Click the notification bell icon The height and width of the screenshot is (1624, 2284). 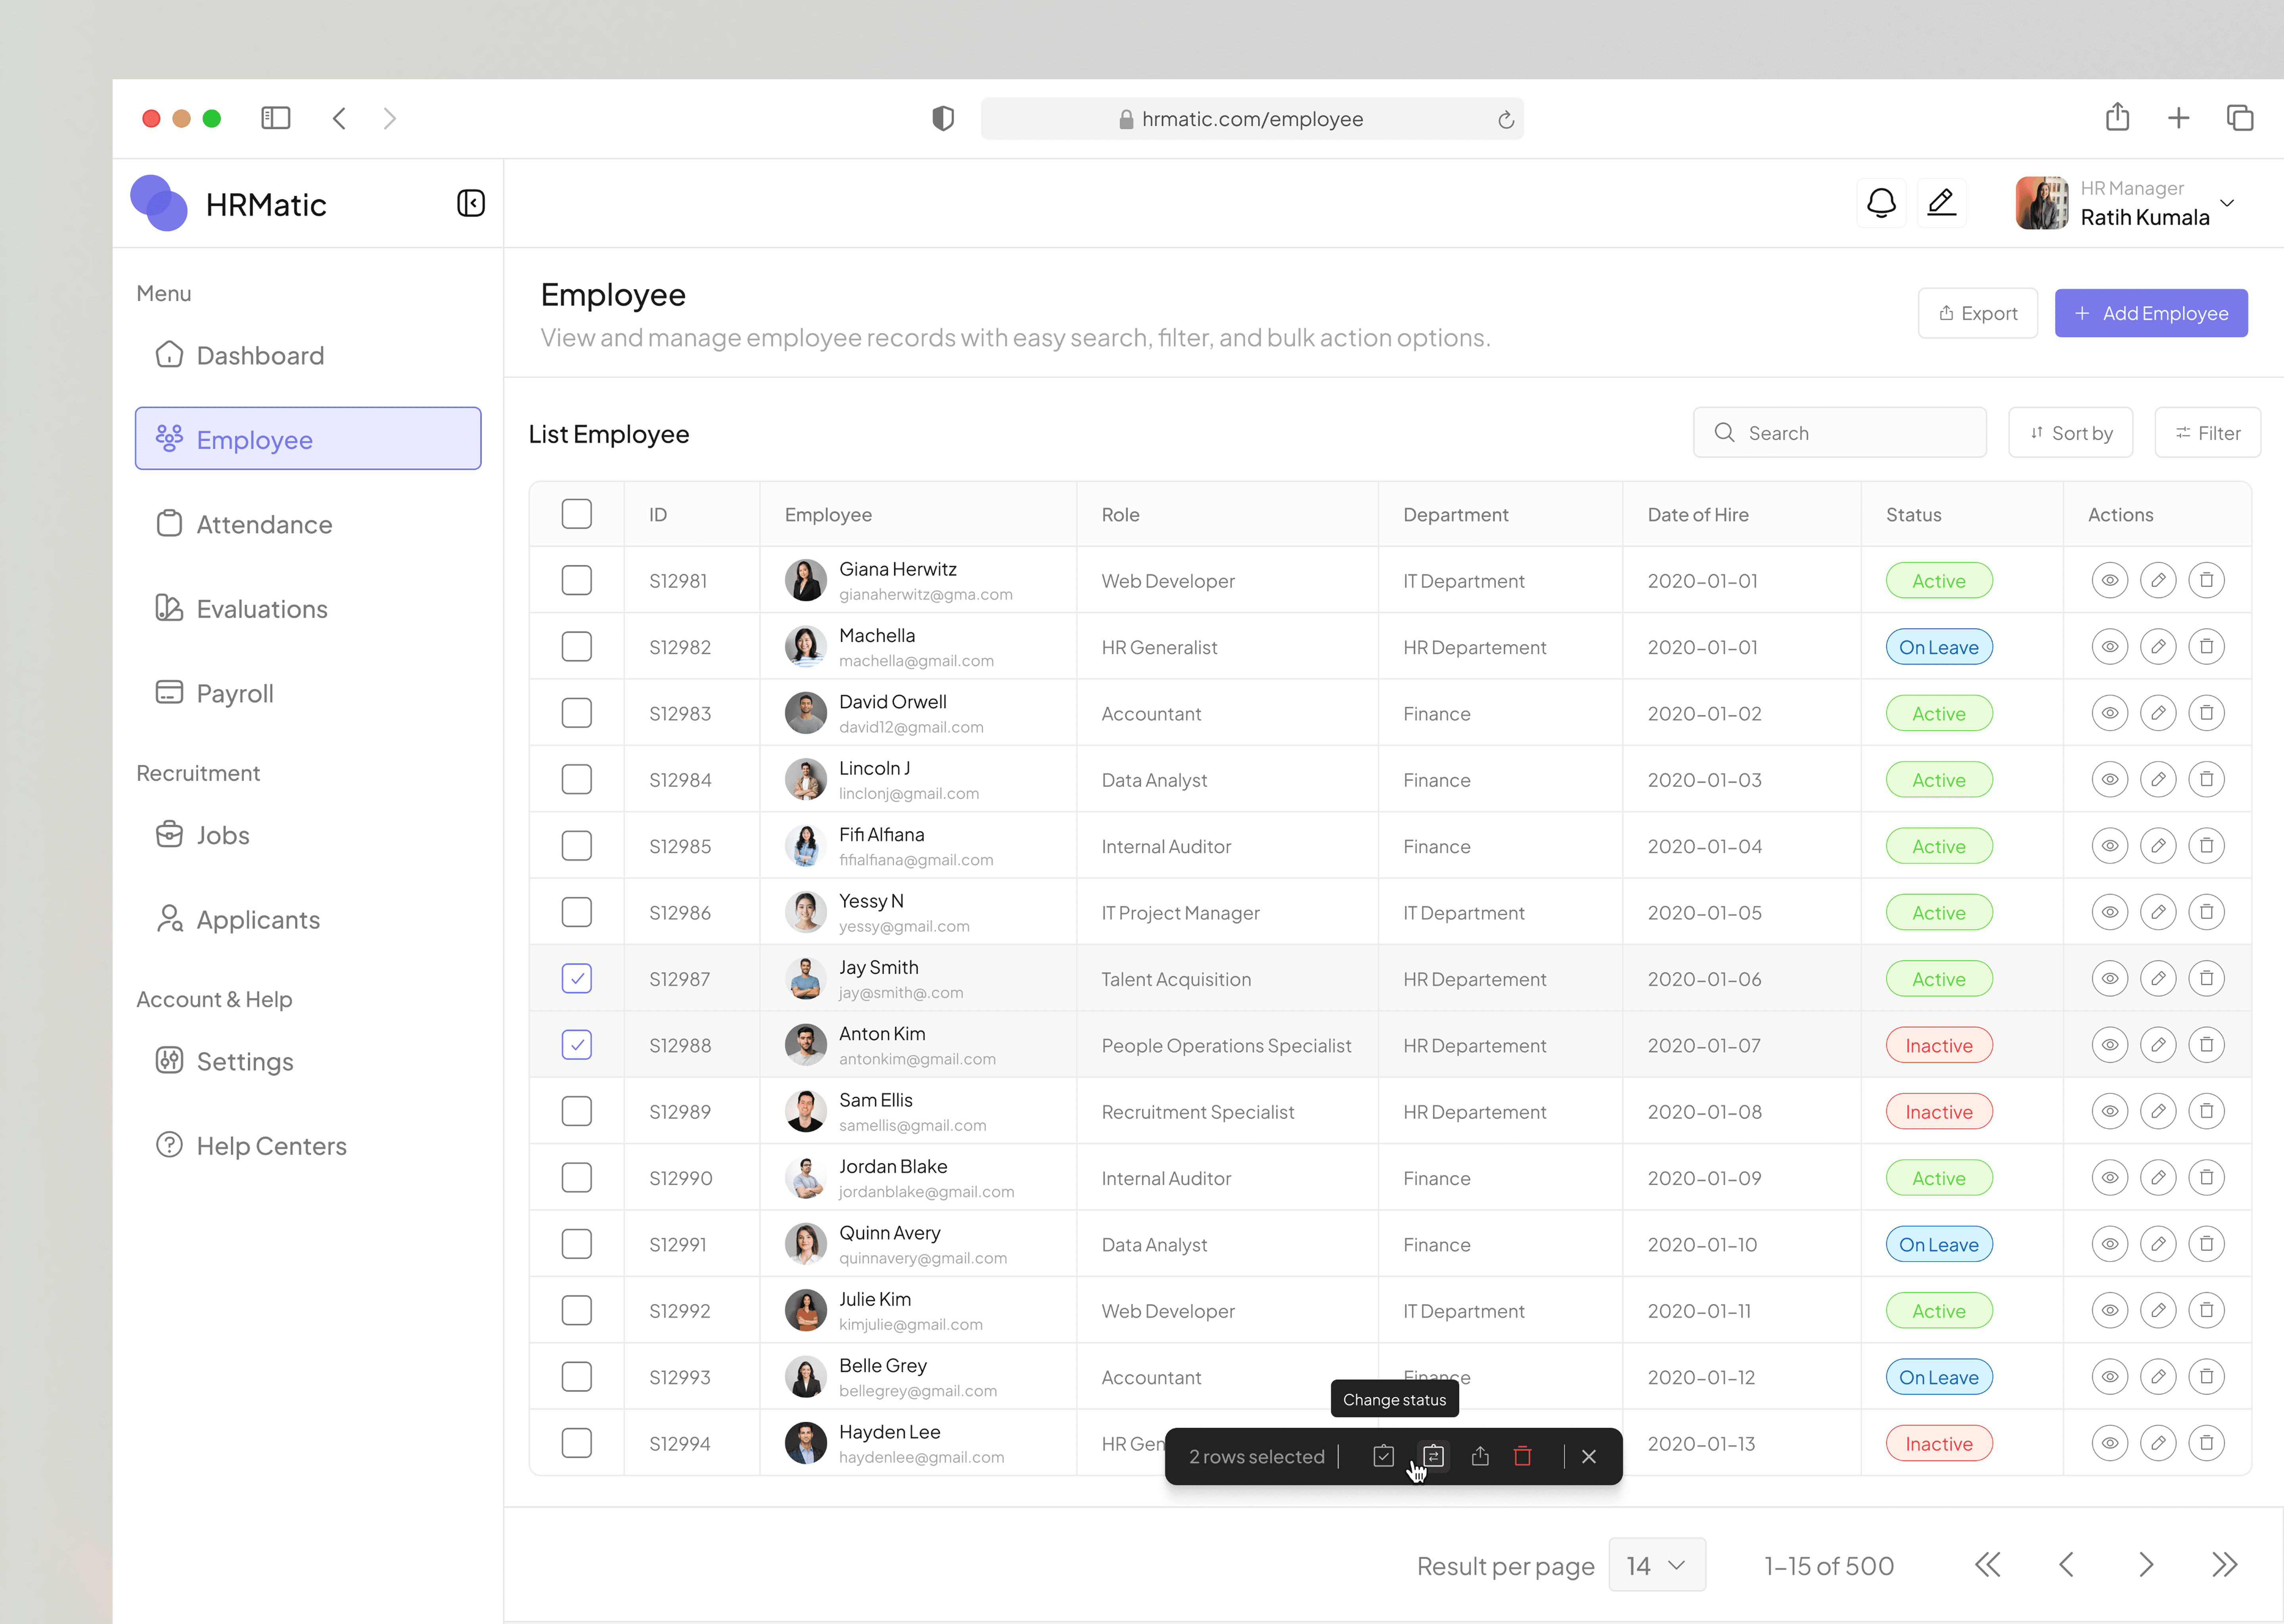point(1881,203)
